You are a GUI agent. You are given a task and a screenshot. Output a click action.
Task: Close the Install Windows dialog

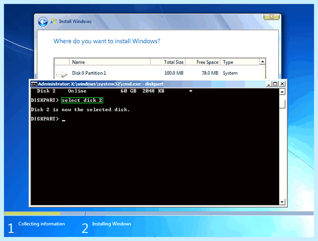[271, 17]
